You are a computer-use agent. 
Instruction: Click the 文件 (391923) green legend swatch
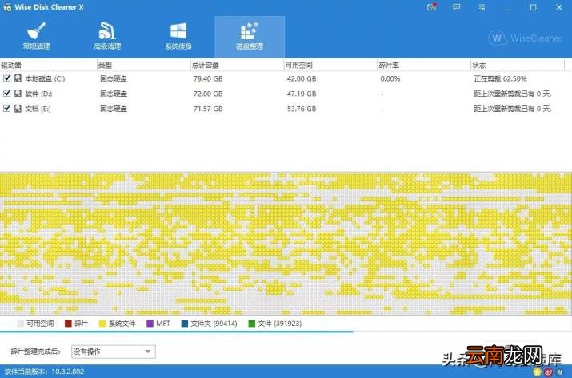(x=251, y=324)
